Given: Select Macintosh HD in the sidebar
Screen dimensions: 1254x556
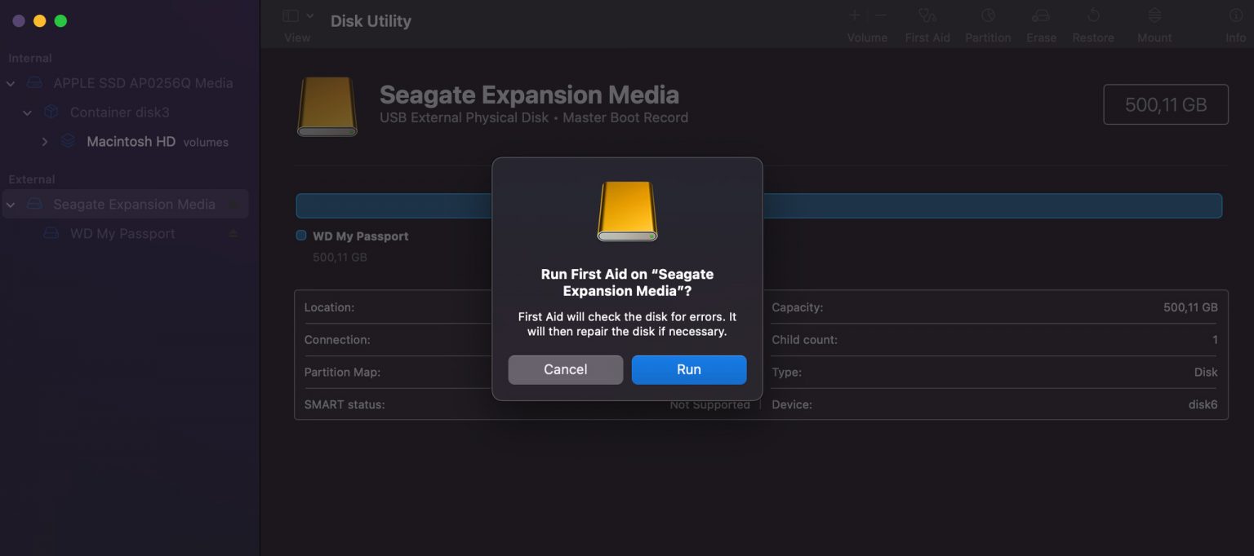Looking at the screenshot, I should [131, 141].
